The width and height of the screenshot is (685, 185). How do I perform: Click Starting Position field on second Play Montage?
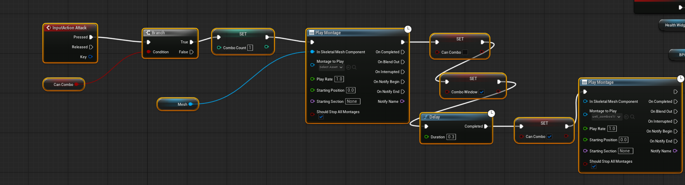623,140
